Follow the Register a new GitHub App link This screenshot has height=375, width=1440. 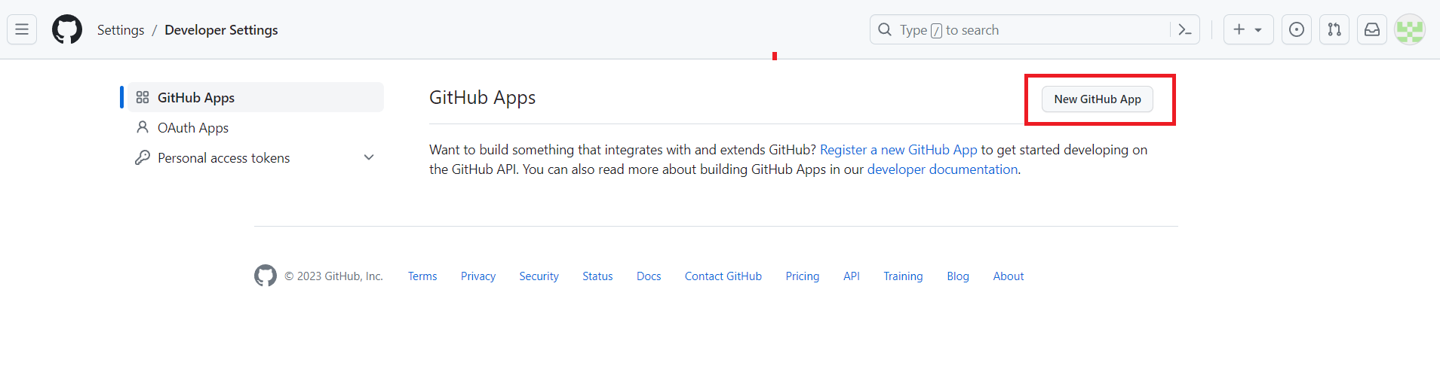pos(898,150)
